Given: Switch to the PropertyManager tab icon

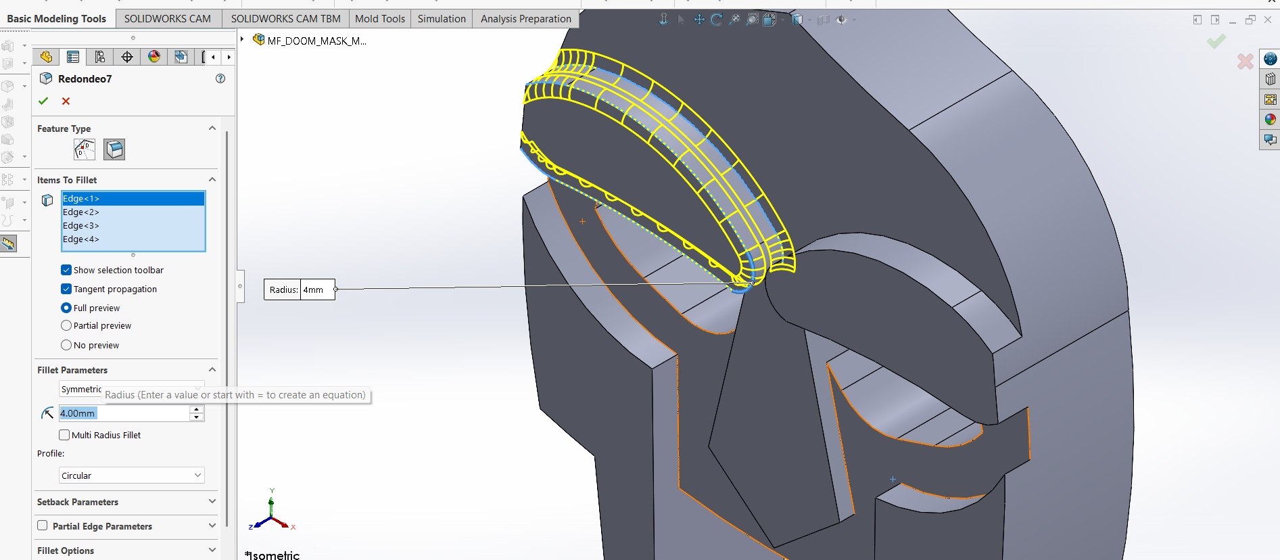Looking at the screenshot, I should [73, 57].
